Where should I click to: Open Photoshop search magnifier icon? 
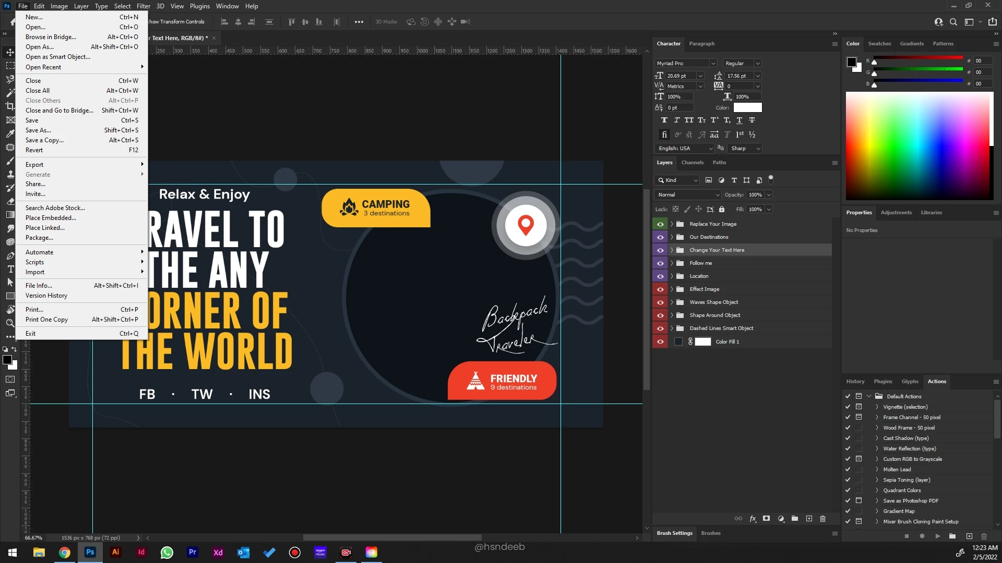[x=953, y=22]
